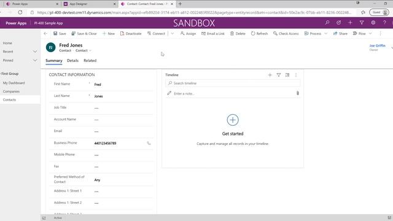Click Save & Close
393x221 pixels.
[84, 33]
